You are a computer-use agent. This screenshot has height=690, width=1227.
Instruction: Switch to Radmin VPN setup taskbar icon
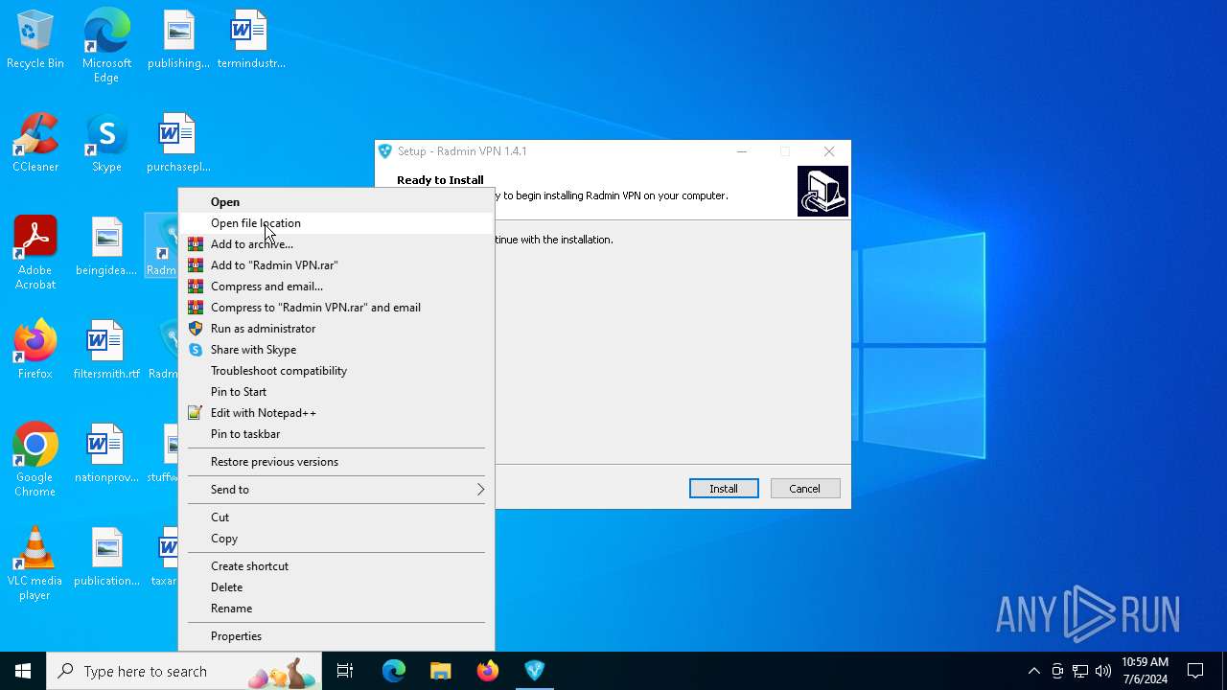534,671
